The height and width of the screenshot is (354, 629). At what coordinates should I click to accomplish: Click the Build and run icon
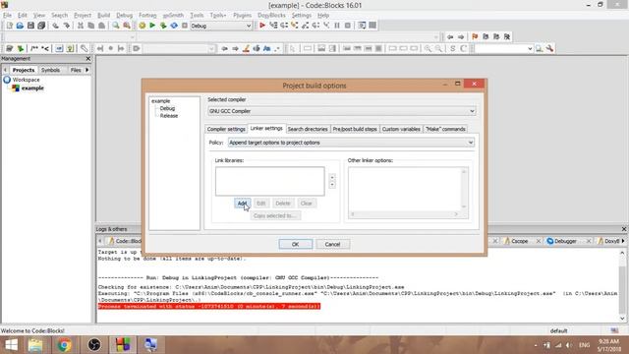click(163, 26)
